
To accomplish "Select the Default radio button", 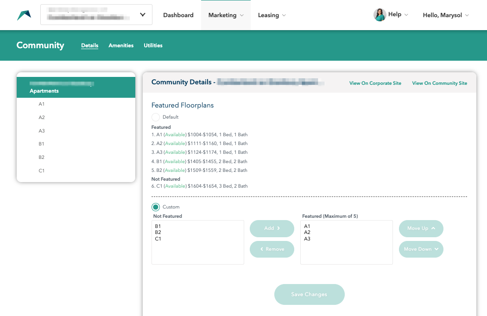I will pyautogui.click(x=156, y=117).
